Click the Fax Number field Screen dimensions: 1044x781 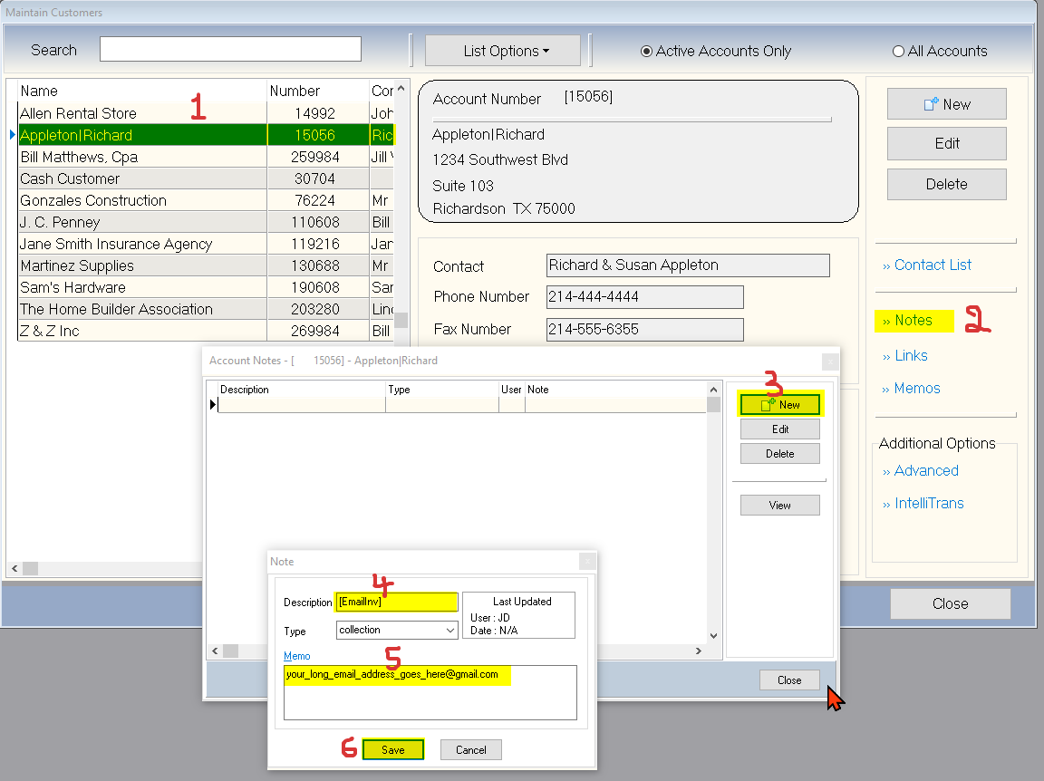click(x=644, y=330)
